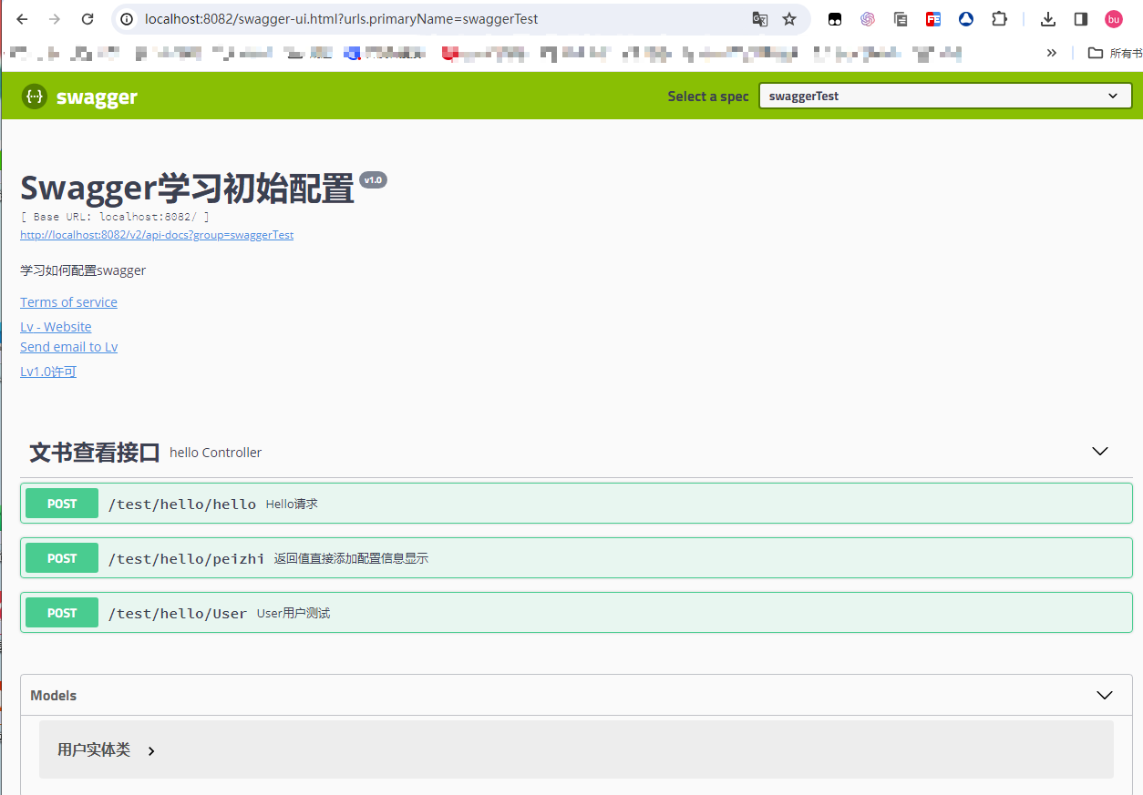
Task: Click the Swagger学习初始配置 title
Action: click(187, 189)
